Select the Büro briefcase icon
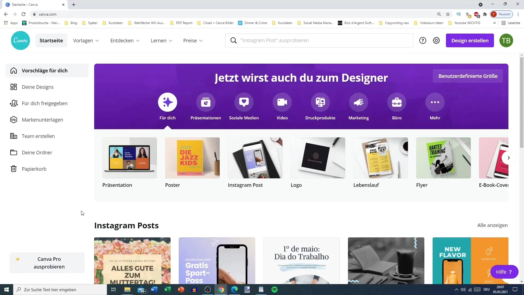Screen dimensions: 524x295 397,102
